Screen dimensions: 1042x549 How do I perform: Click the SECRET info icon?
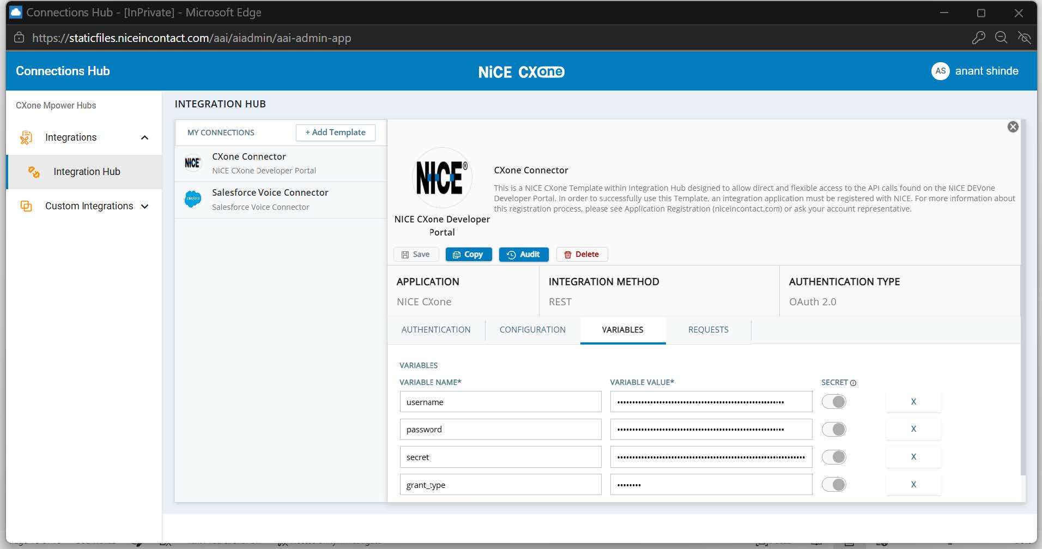point(853,383)
